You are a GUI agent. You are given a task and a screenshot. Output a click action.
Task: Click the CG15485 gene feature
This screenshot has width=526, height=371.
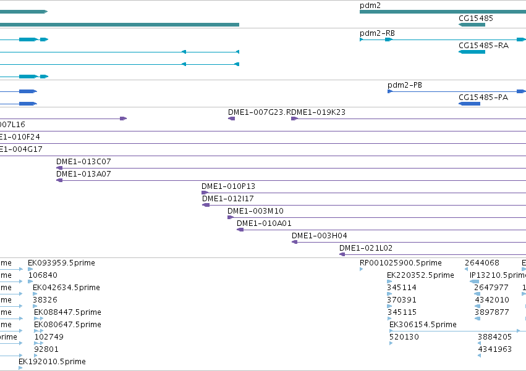[472, 25]
